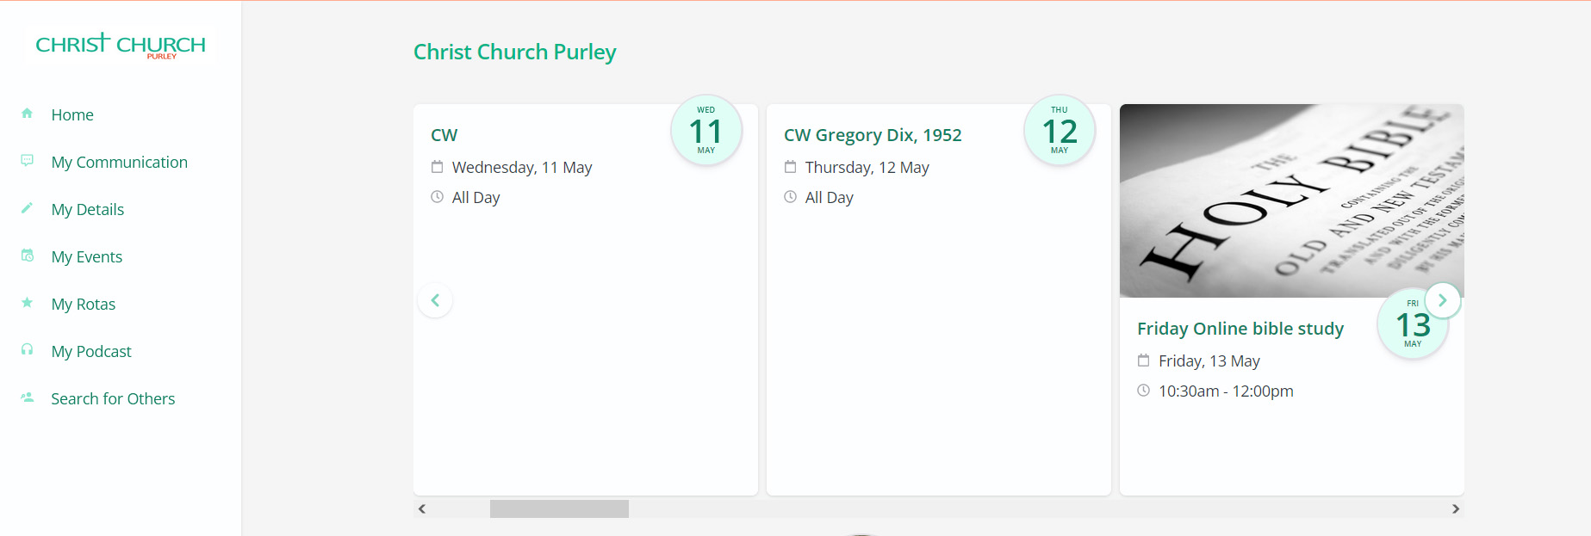This screenshot has width=1591, height=536.
Task: Advance the event carousel with the right chevron
Action: 1442,300
